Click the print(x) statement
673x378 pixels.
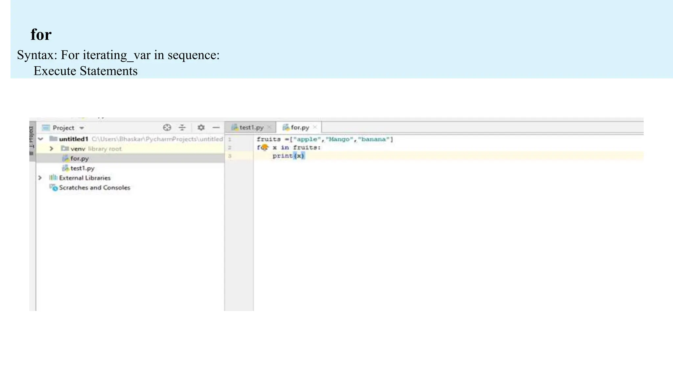(289, 156)
